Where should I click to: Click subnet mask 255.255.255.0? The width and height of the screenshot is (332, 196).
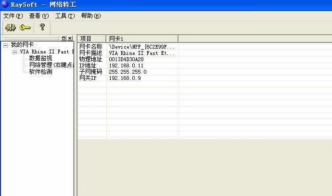(128, 72)
